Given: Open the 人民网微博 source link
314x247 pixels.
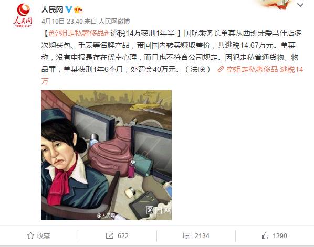Looking at the screenshot, I should pyautogui.click(x=114, y=21).
